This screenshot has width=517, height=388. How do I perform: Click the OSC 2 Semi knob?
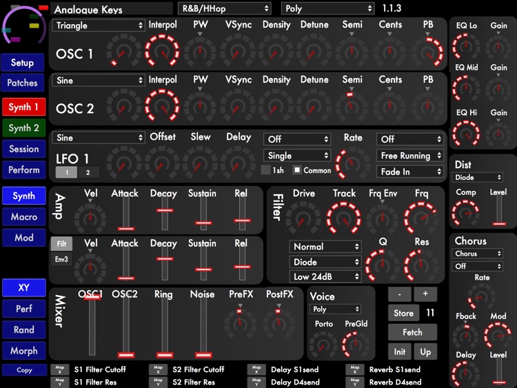tap(351, 106)
